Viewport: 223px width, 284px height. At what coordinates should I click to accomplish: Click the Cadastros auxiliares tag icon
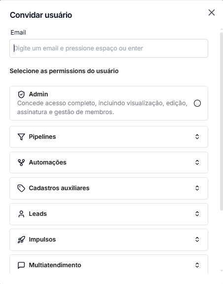(x=21, y=188)
